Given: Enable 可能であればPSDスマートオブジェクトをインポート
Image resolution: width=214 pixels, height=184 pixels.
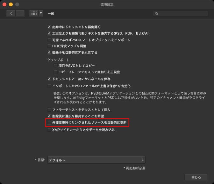Looking at the screenshot, I should pyautogui.click(x=49, y=40).
